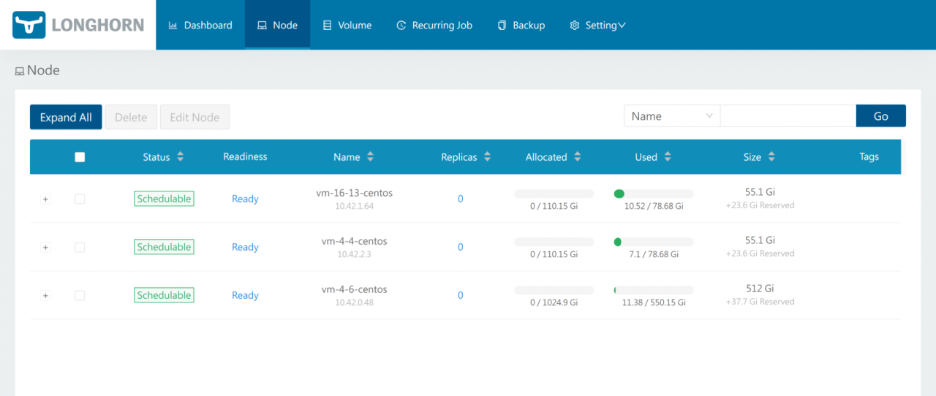Click the Go search button

[x=881, y=116]
